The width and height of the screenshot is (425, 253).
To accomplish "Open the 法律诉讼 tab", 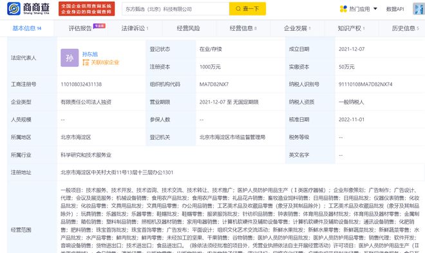I will (135, 28).
